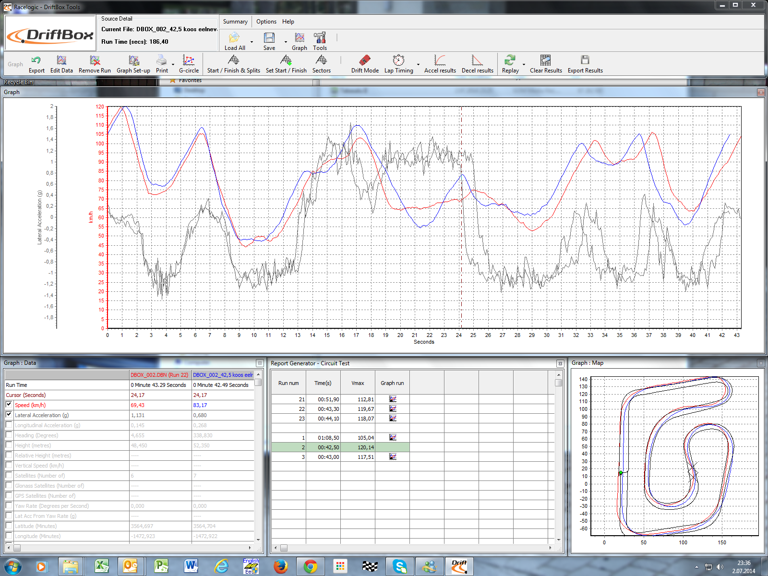Click Export Results
768x576 pixels.
pos(585,64)
